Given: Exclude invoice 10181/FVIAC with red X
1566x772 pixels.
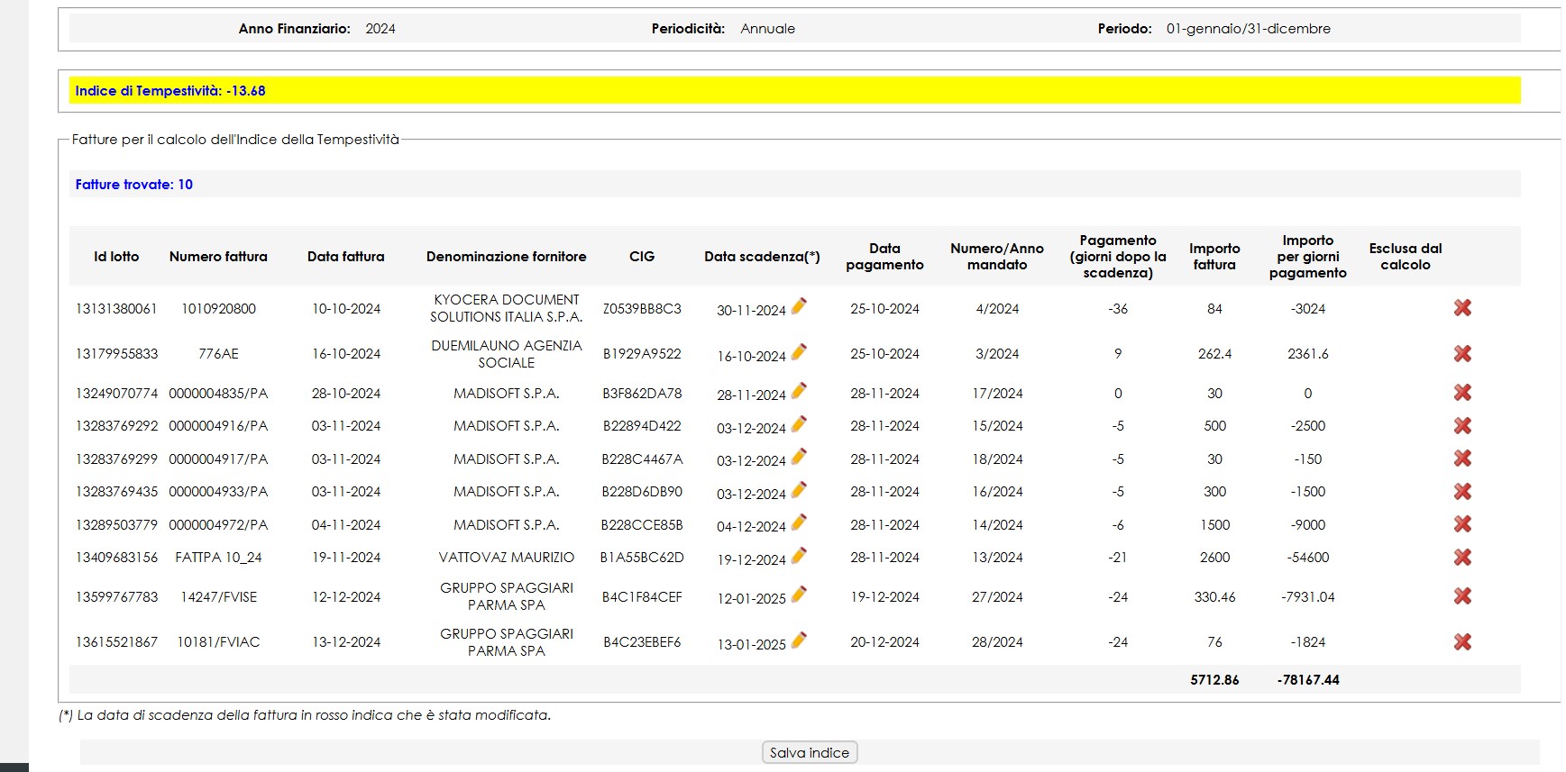Looking at the screenshot, I should coord(1462,642).
